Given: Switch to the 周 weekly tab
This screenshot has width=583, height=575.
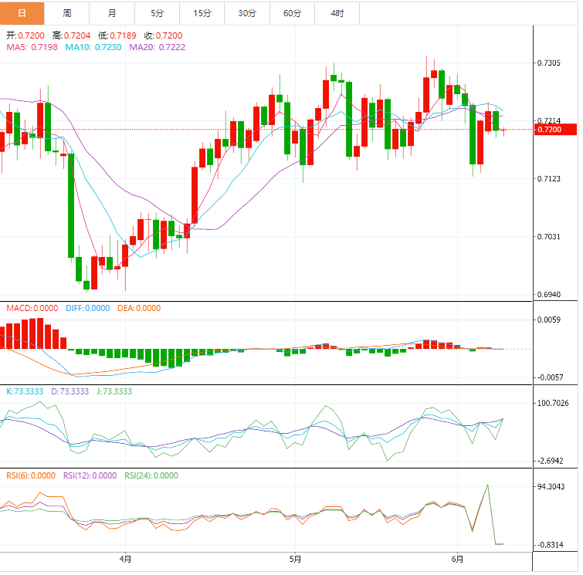Looking at the screenshot, I should pyautogui.click(x=67, y=13).
